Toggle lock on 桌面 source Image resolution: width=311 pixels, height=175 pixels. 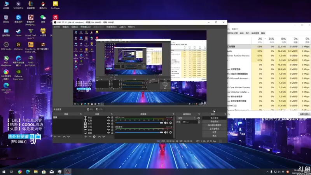coord(112,133)
